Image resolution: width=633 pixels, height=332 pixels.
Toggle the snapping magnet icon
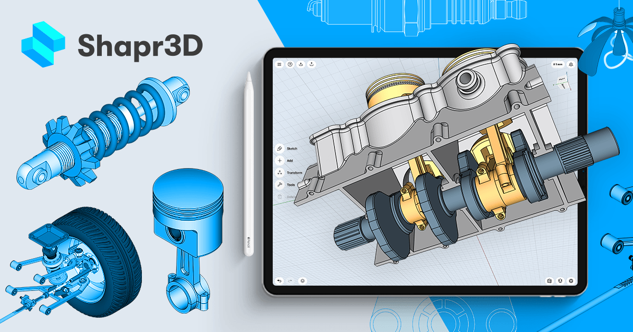[560, 281]
